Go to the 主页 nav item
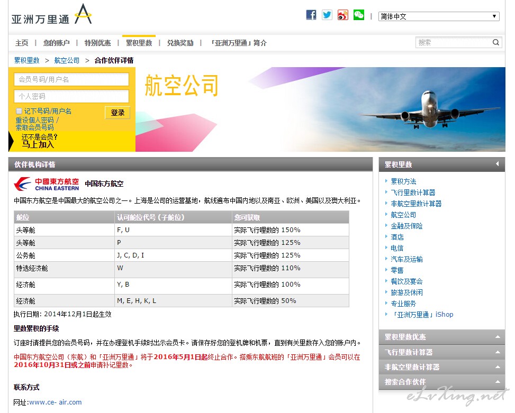Image resolution: width=515 pixels, height=413 pixels. (22, 43)
